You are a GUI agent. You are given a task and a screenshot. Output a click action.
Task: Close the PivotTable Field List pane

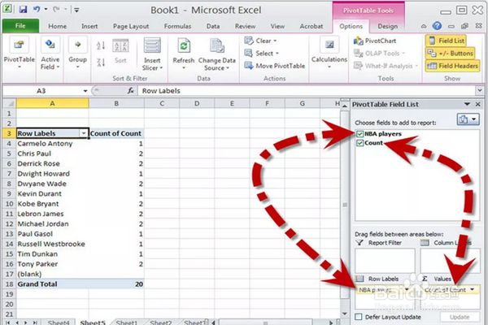pos(478,104)
